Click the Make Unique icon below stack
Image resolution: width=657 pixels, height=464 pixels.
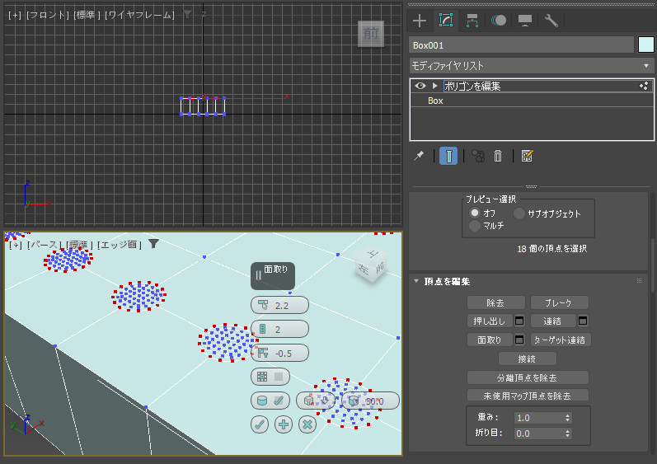pos(478,156)
